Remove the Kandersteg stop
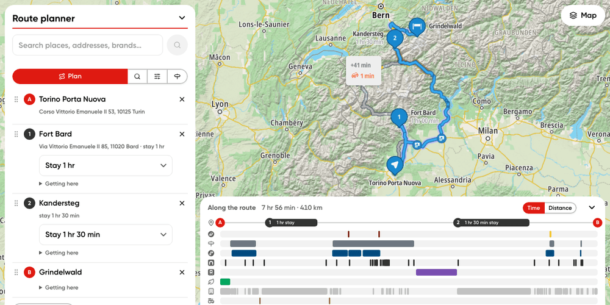This screenshot has width=610, height=305. pos(182,203)
